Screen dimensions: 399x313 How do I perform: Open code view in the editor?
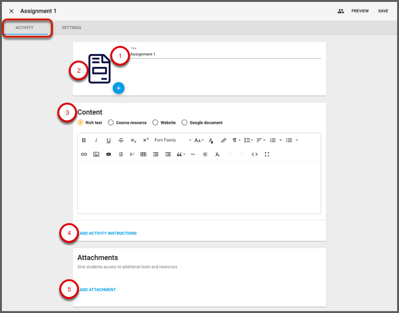[254, 154]
